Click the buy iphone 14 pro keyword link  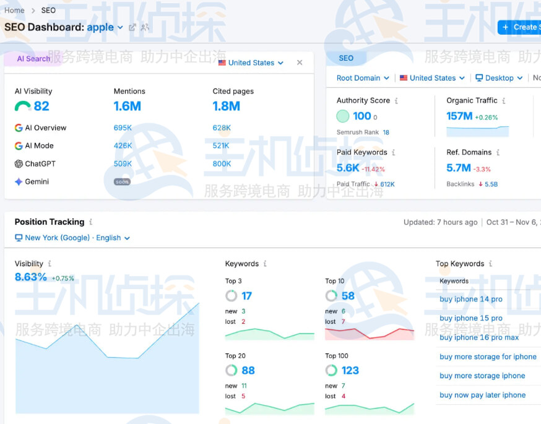[x=471, y=299]
